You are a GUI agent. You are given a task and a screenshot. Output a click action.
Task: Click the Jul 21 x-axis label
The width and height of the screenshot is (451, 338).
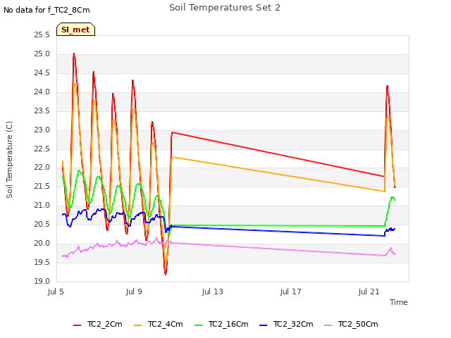(x=369, y=292)
